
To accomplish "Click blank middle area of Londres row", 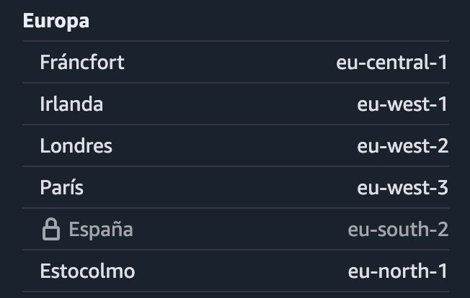I will pos(236,145).
